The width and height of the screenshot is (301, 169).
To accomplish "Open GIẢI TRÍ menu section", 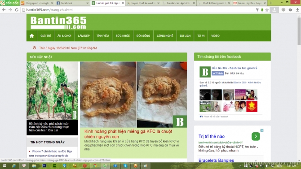I will point(46,36).
